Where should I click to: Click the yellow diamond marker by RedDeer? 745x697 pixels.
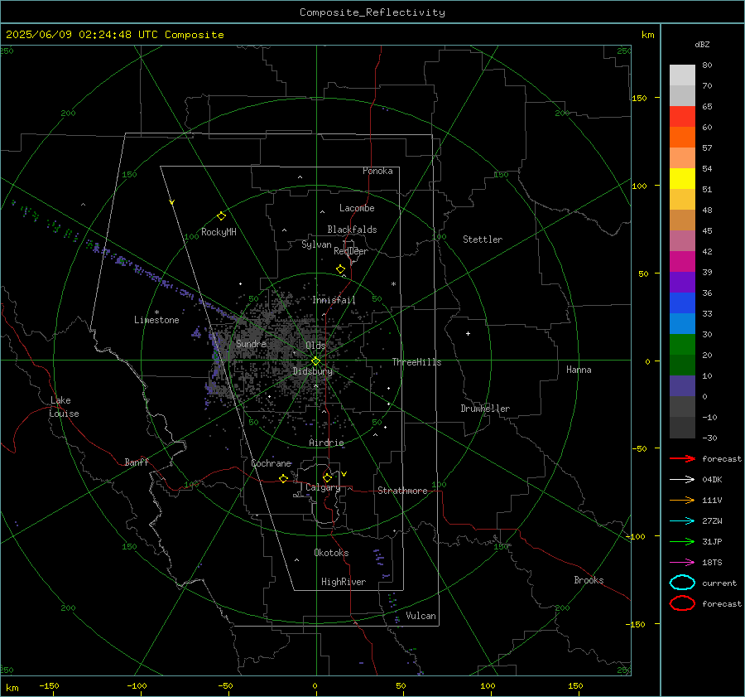341,269
